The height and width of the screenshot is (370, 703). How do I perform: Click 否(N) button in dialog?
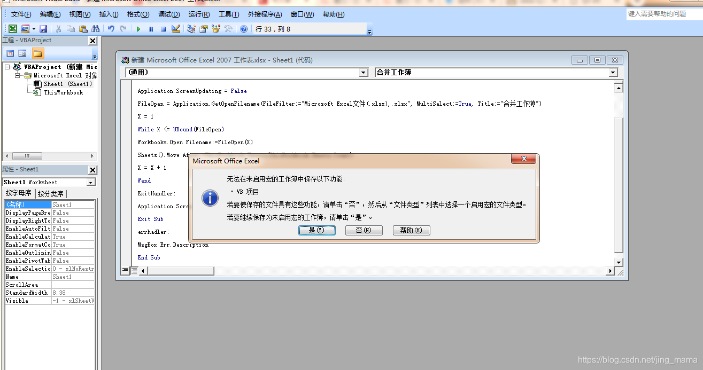click(x=364, y=230)
